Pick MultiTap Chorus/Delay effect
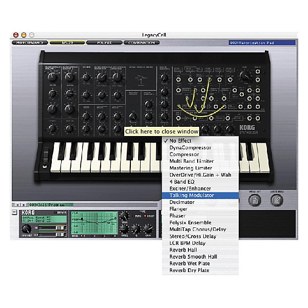The image size is (308, 308). tap(200, 229)
